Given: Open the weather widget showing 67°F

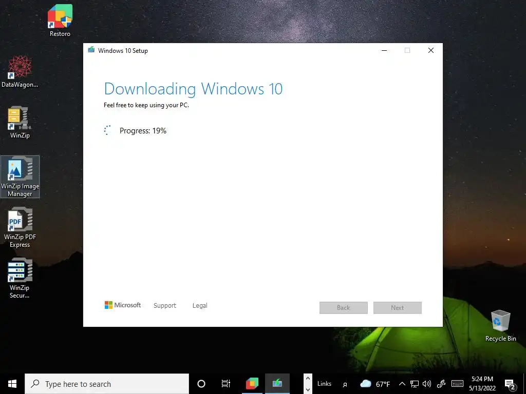Looking at the screenshot, I should [375, 384].
